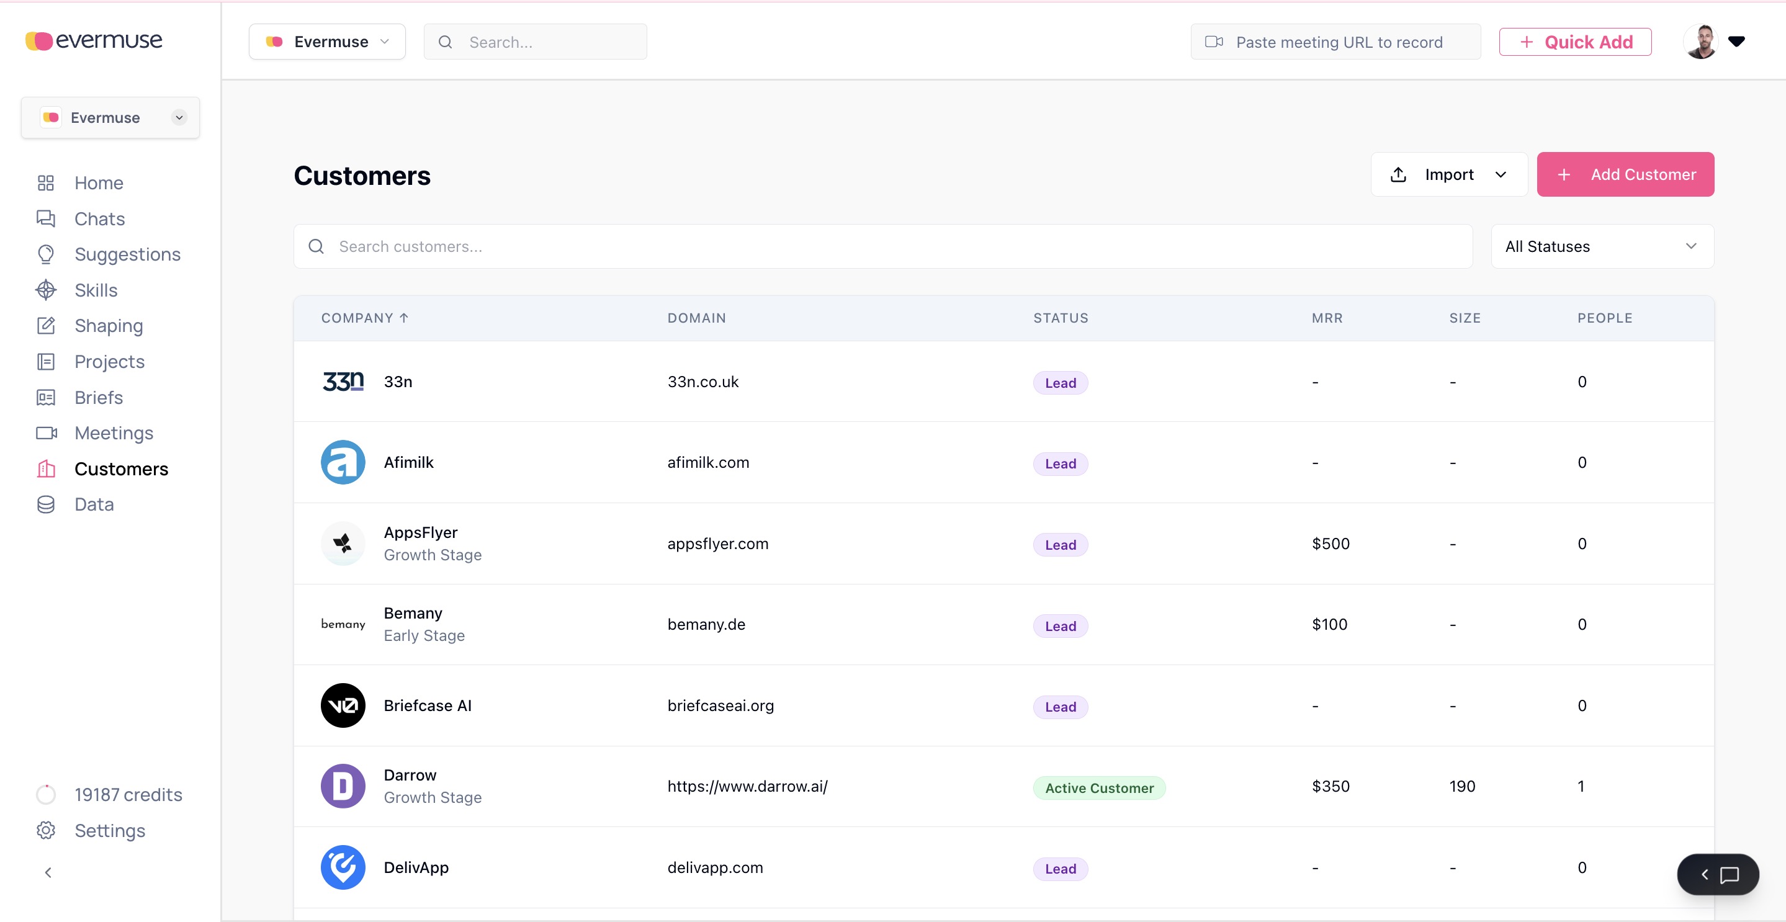Click the Quick Add button

click(1575, 42)
